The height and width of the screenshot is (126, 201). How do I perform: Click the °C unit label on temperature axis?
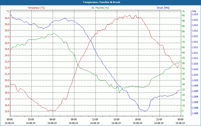point(8,11)
